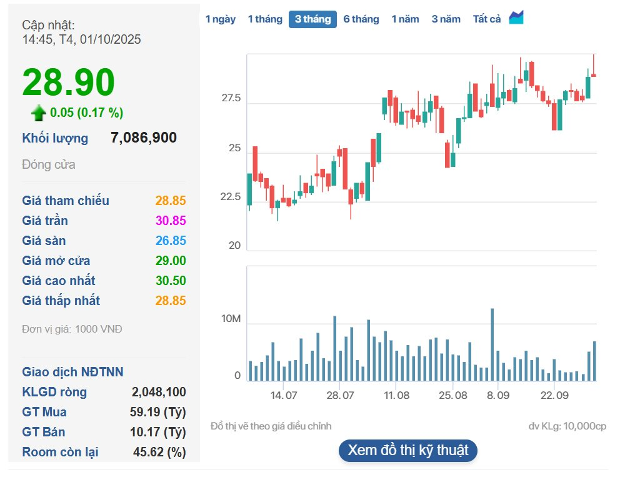630x477 pixels.
Task: Open Xem đồ thị kỹ thuật
Action: (x=407, y=450)
